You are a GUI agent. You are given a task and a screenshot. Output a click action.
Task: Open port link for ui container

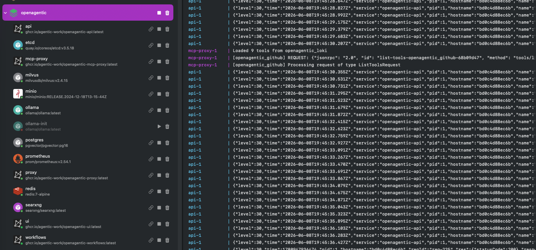click(151, 224)
